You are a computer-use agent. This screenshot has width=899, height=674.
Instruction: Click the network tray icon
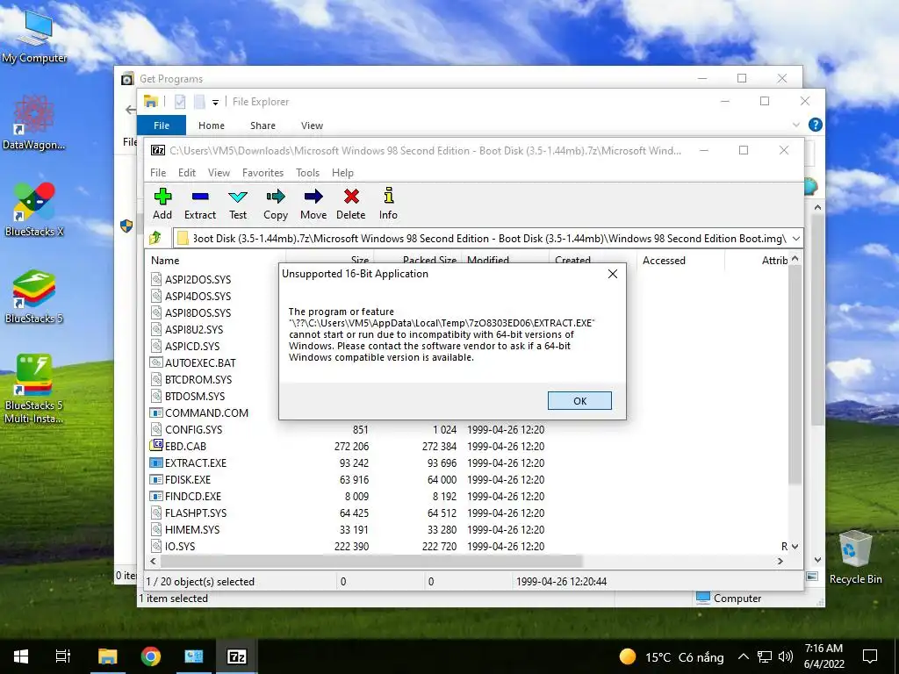(765, 656)
